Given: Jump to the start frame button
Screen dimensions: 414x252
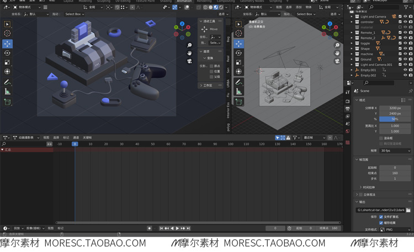Looking at the screenshot, I should tap(161, 228).
